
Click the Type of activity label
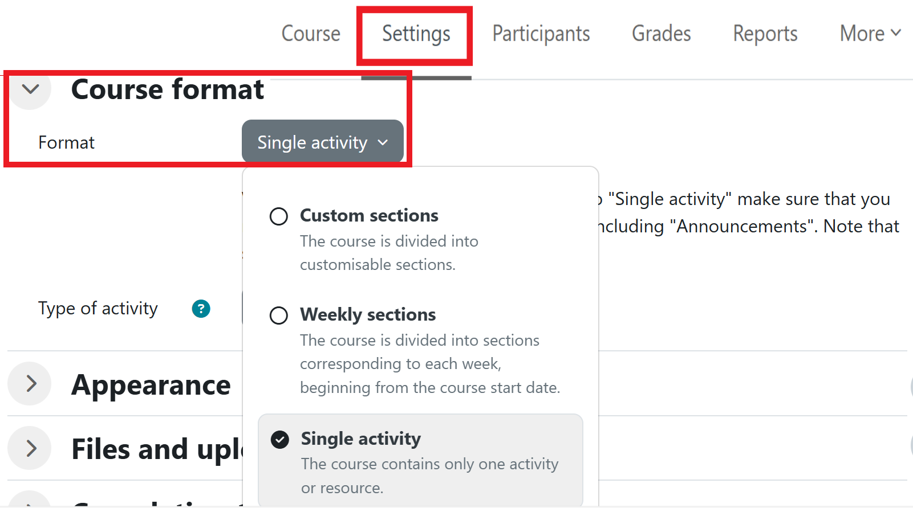[98, 309]
